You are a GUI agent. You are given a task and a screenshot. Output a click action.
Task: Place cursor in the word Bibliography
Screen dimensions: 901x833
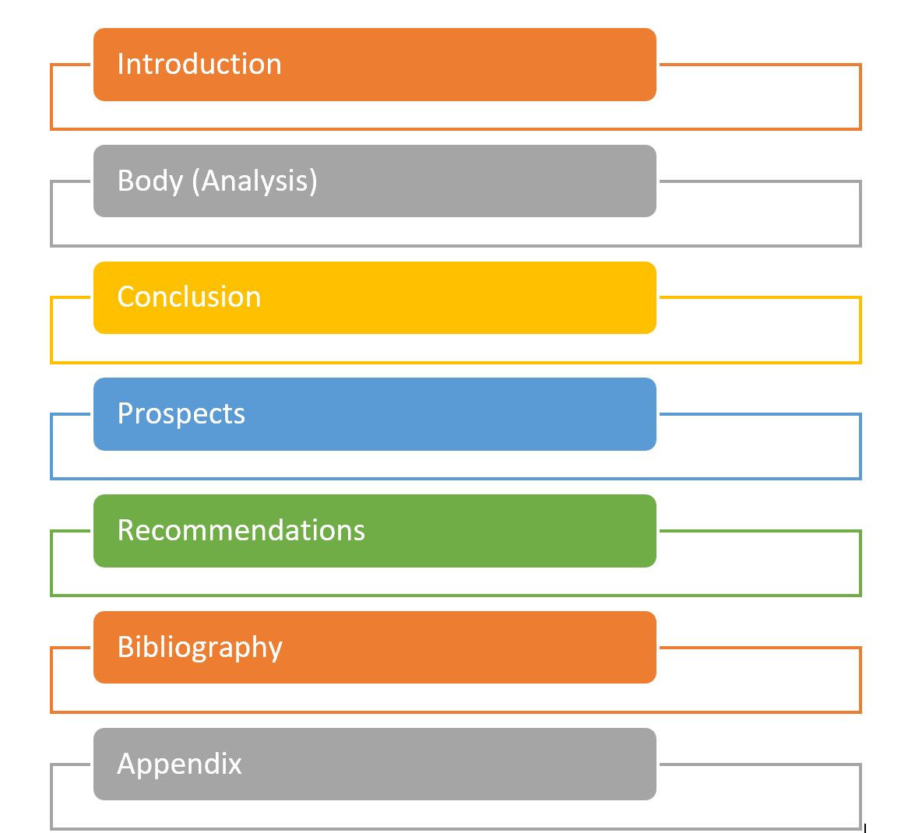(200, 648)
